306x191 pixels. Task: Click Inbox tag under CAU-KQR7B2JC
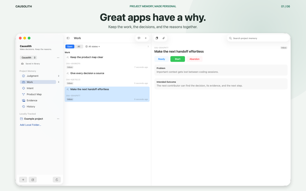pos(70,83)
